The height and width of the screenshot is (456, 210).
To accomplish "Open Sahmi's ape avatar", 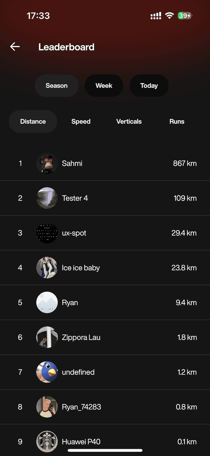I will coord(47,163).
